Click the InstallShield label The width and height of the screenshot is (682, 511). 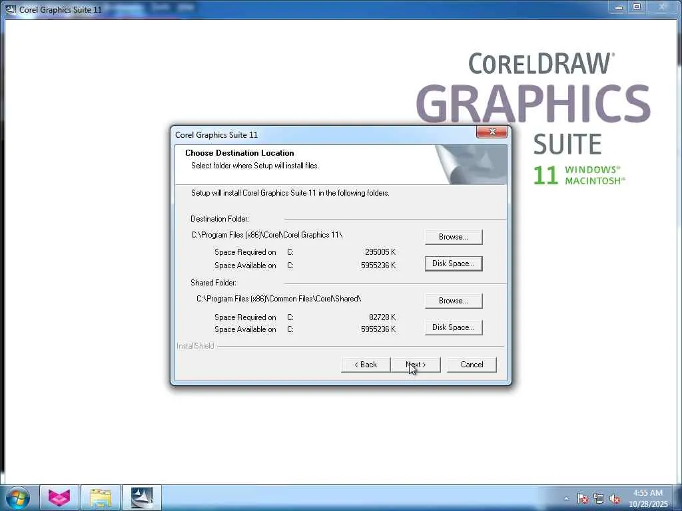(195, 346)
